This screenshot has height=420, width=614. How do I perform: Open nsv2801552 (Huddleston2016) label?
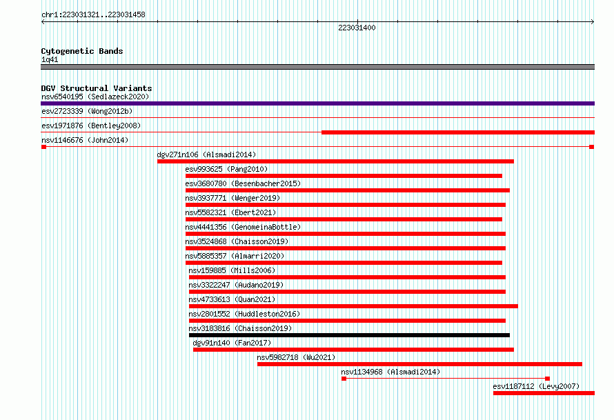click(244, 314)
